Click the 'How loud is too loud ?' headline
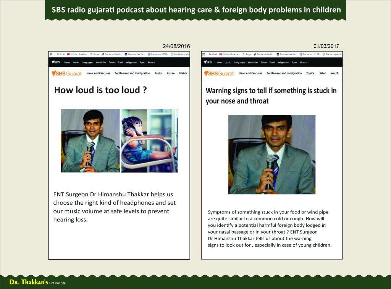 click(x=100, y=90)
